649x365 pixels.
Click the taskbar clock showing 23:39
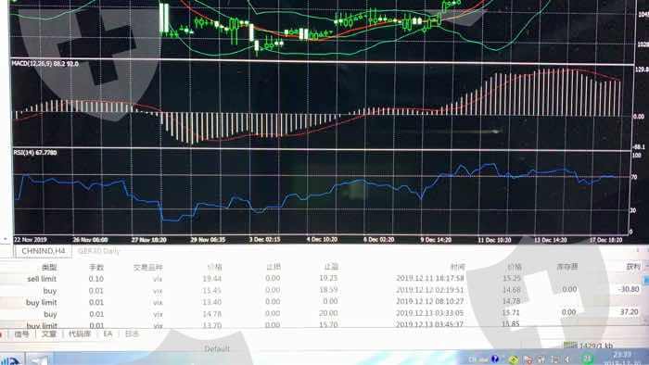click(x=622, y=355)
